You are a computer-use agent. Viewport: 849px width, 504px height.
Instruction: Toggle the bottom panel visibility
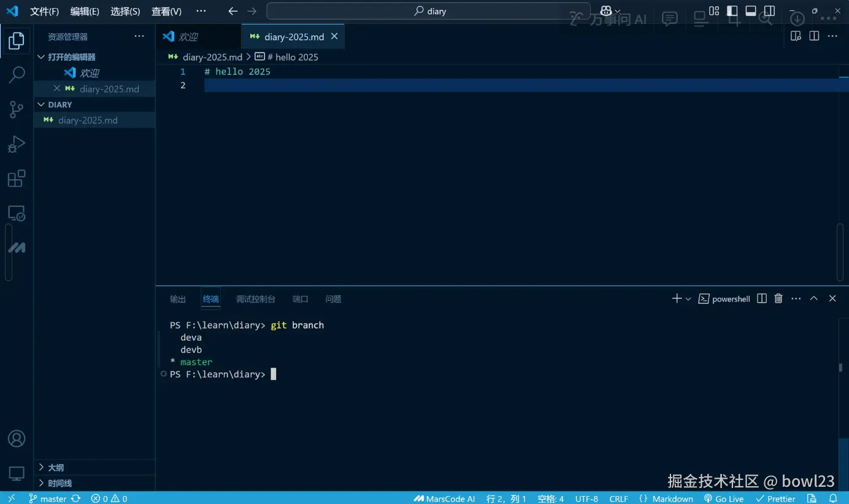point(751,11)
